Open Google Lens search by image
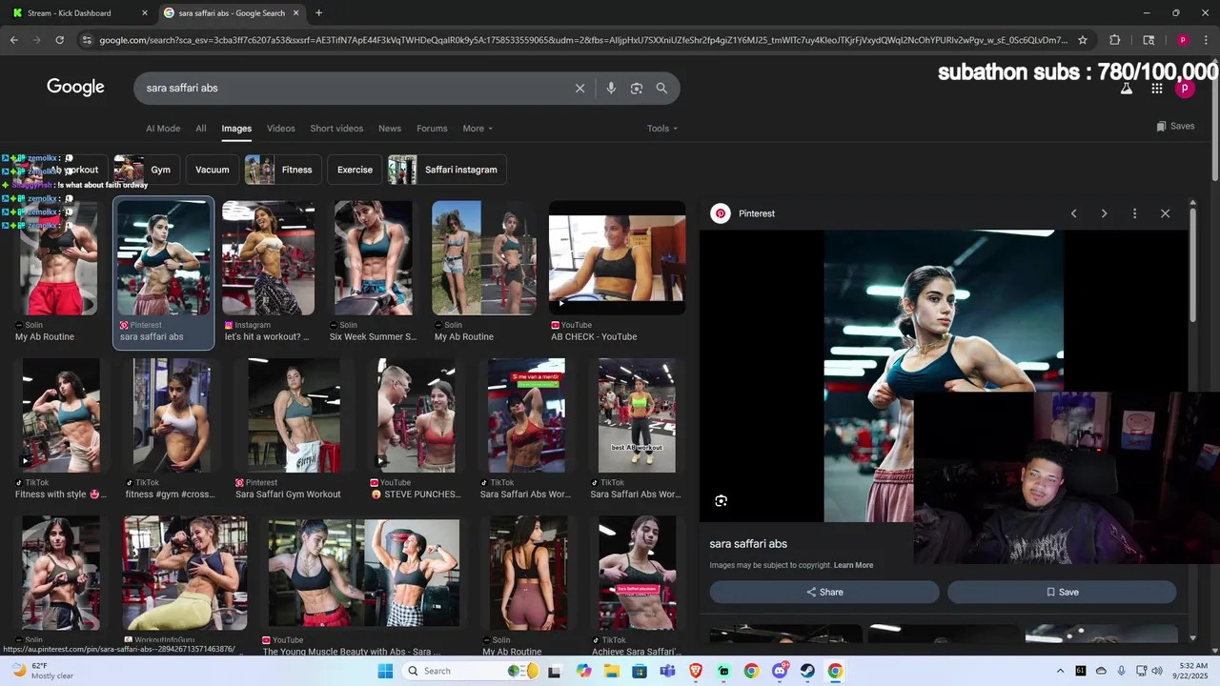The width and height of the screenshot is (1220, 686). [x=637, y=88]
